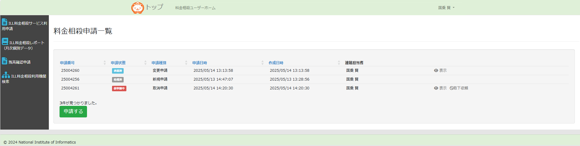Expand the 国乗 賢 user dropdown
This screenshot has width=580, height=146.
click(x=446, y=8)
